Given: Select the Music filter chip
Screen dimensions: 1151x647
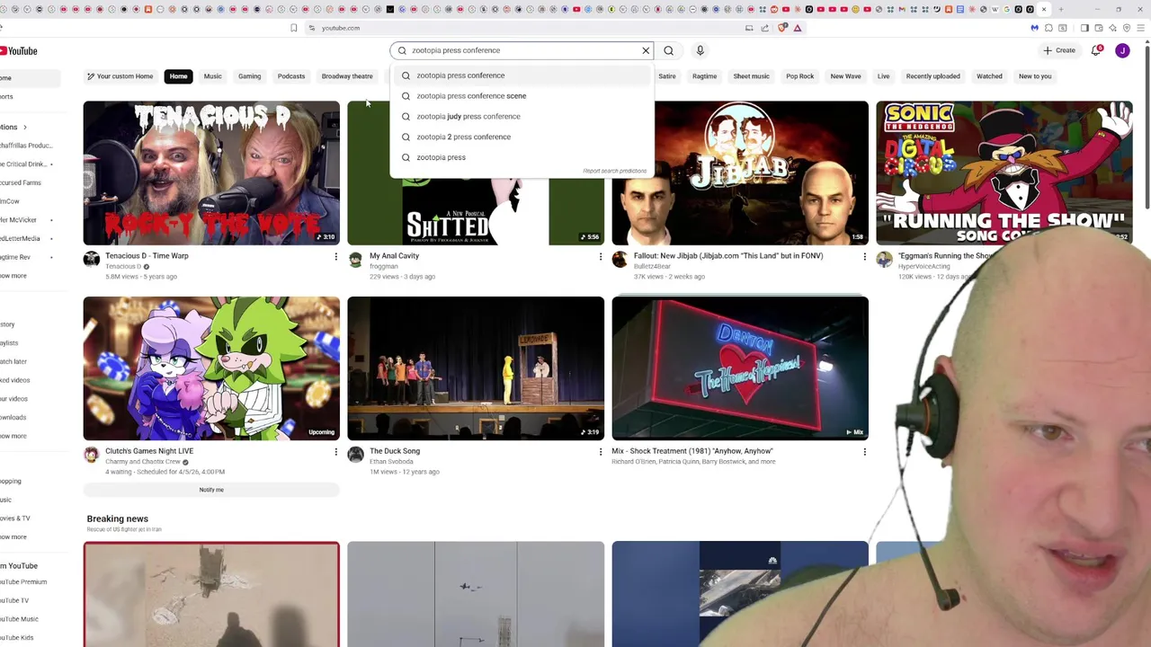Looking at the screenshot, I should click(212, 76).
